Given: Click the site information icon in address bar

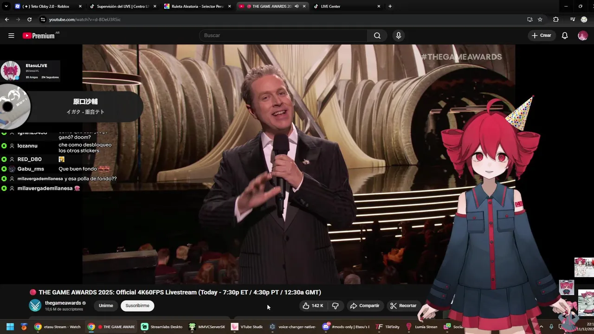Looking at the screenshot, I should pos(43,19).
